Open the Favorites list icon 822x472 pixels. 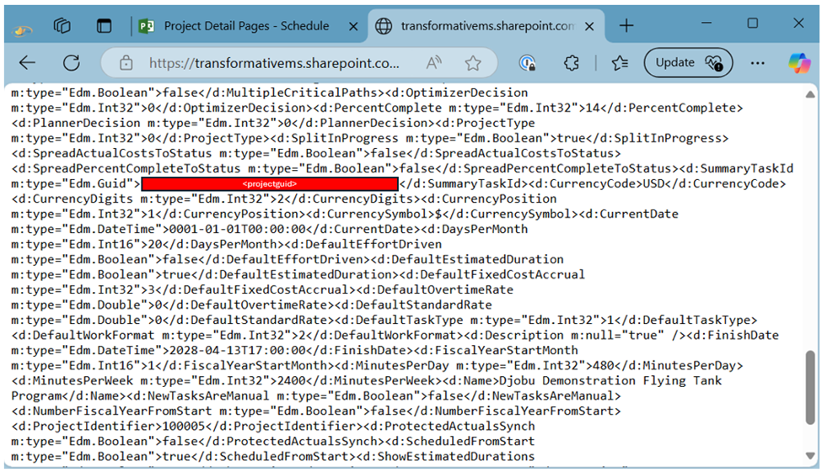pos(620,63)
